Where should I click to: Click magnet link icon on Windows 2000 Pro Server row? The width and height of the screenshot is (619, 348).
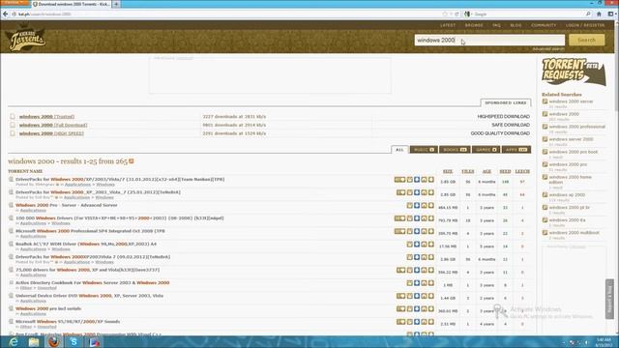click(424, 206)
